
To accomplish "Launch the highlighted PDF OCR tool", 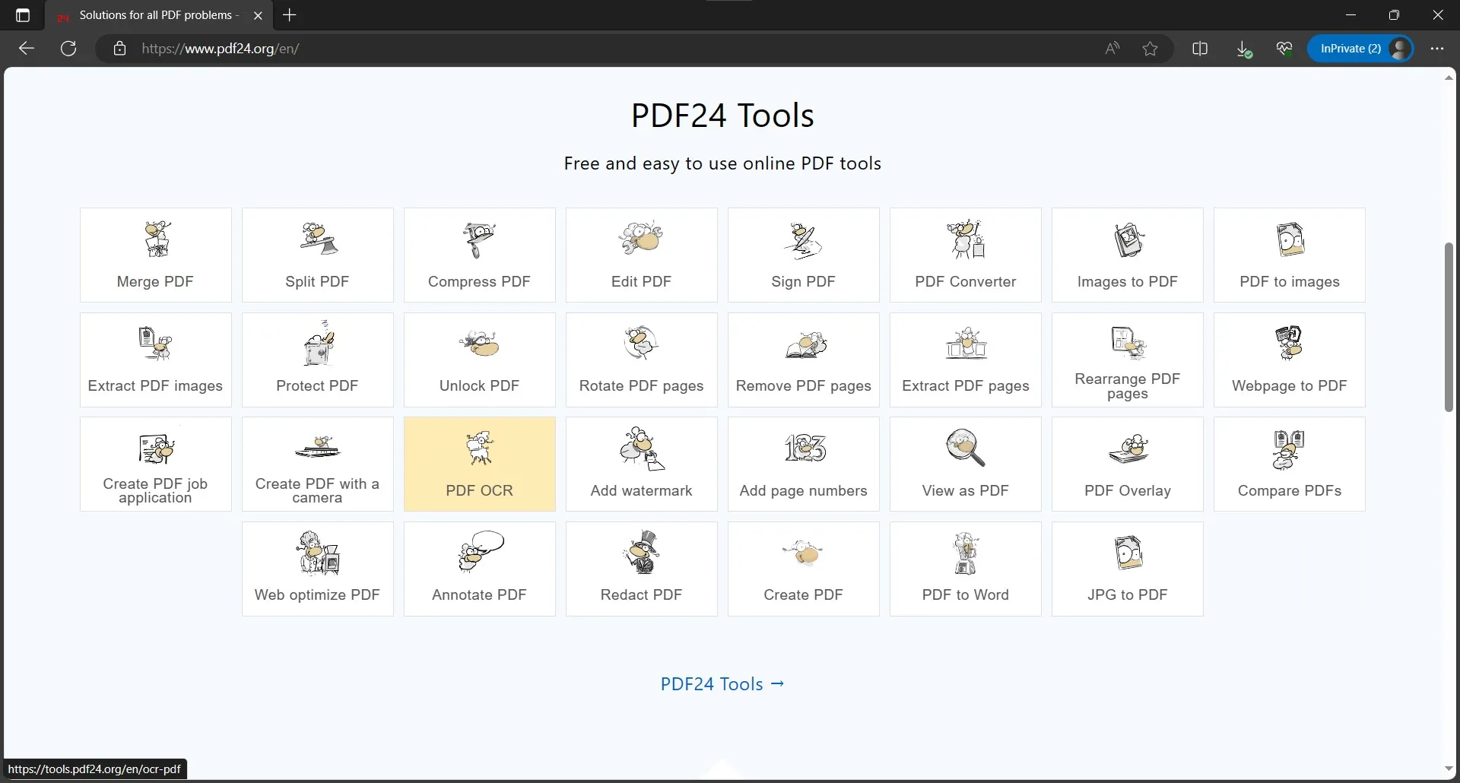I will tap(479, 464).
